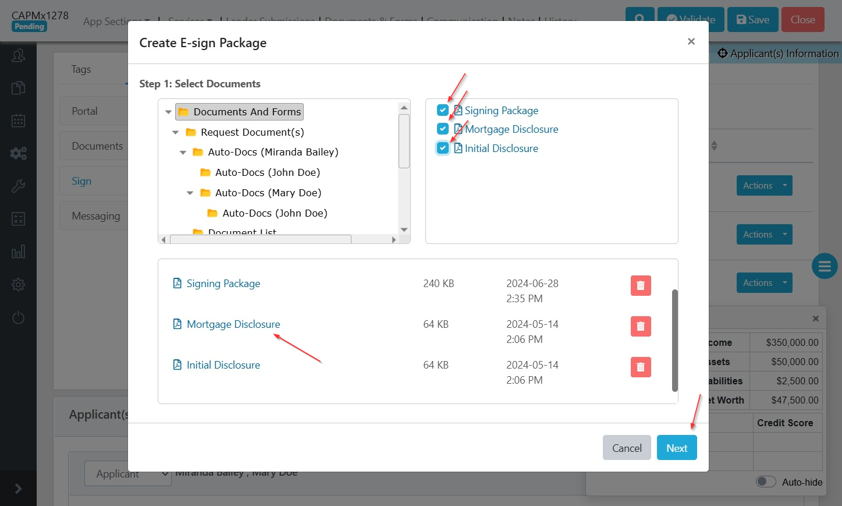Image resolution: width=842 pixels, height=506 pixels.
Task: Open the applicants icon in the left sidebar
Action: tap(18, 55)
